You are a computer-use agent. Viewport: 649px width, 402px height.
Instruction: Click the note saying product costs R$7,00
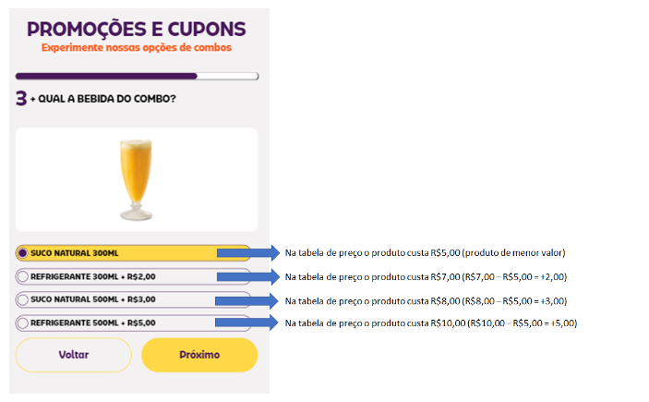pyautogui.click(x=426, y=276)
